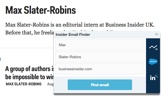Click the first name field containing Max
The width and height of the screenshot is (167, 101).
tap(100, 45)
